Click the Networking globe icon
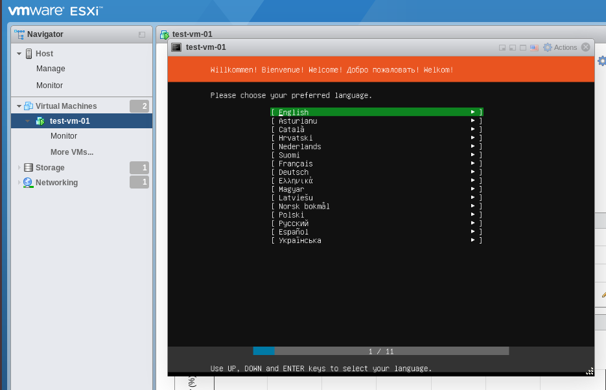The width and height of the screenshot is (606, 390). pyautogui.click(x=29, y=183)
